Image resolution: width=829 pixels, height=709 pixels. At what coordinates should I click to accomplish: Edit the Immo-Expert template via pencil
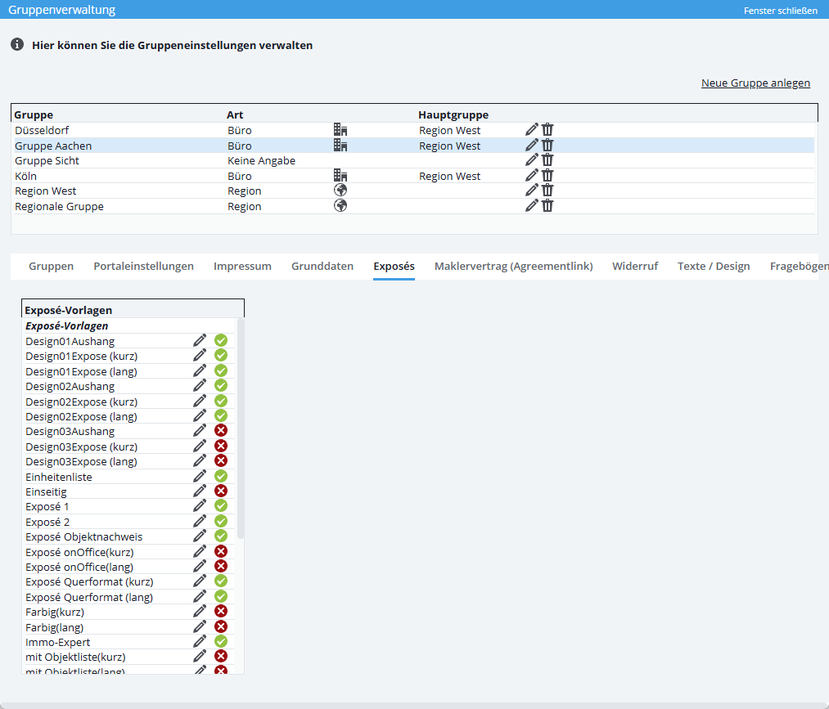[200, 641]
